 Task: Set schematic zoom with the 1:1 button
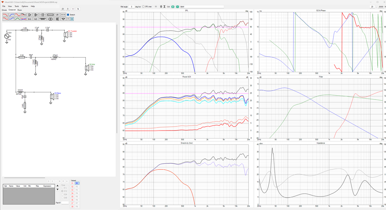click(x=73, y=9)
